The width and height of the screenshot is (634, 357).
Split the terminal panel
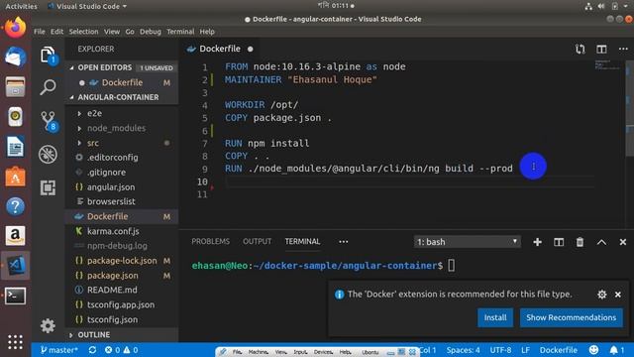click(559, 242)
